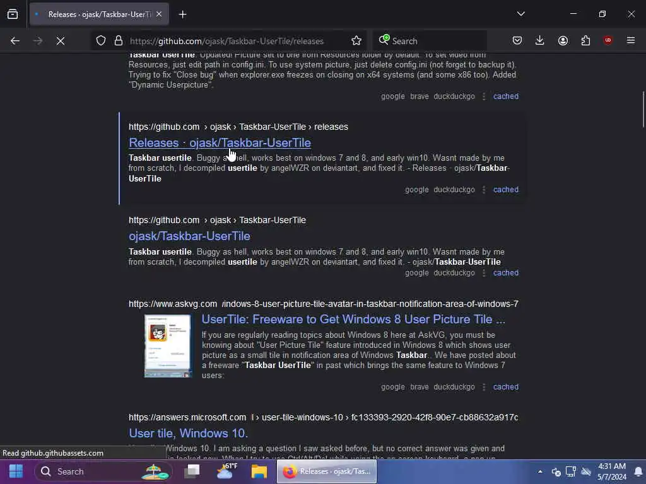The image size is (646, 484).
Task: Click the AskVG result thumbnail image
Action: (168, 346)
